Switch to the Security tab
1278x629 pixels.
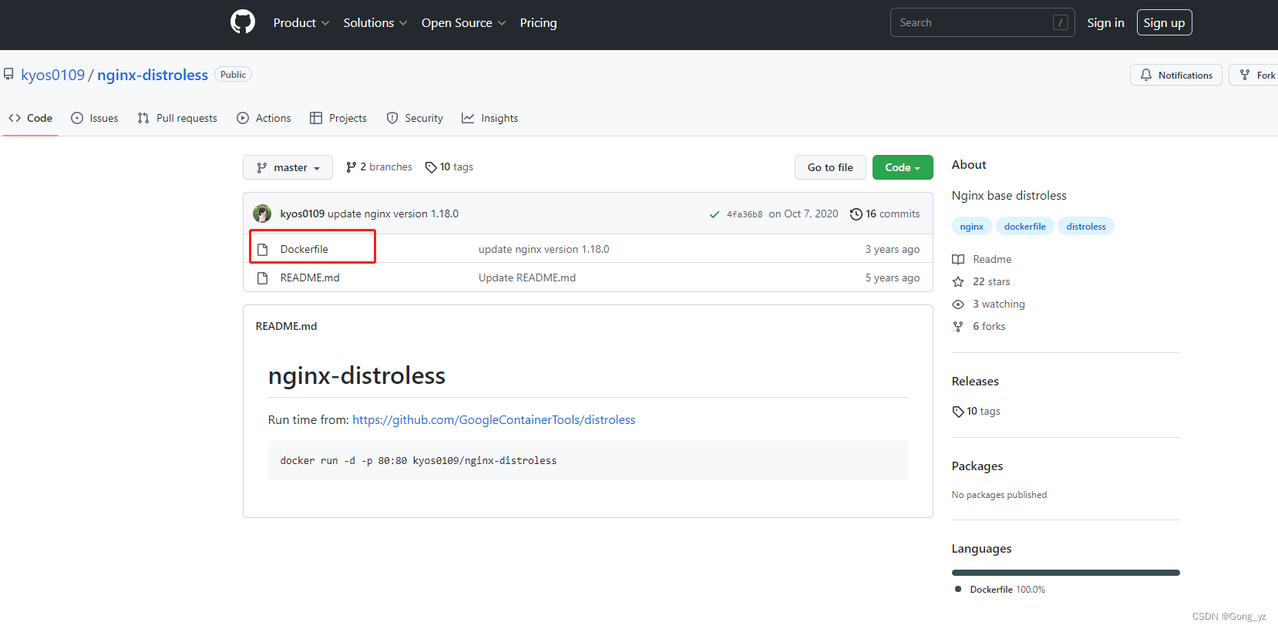coord(415,118)
